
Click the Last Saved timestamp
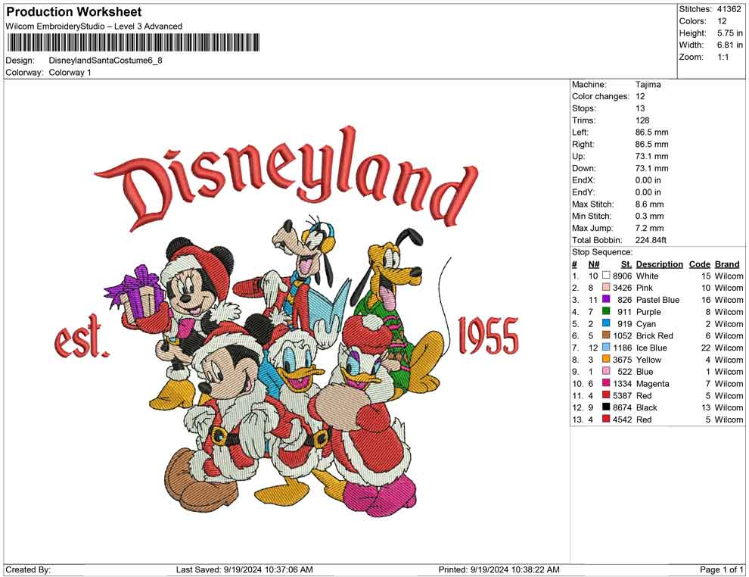pyautogui.click(x=244, y=569)
